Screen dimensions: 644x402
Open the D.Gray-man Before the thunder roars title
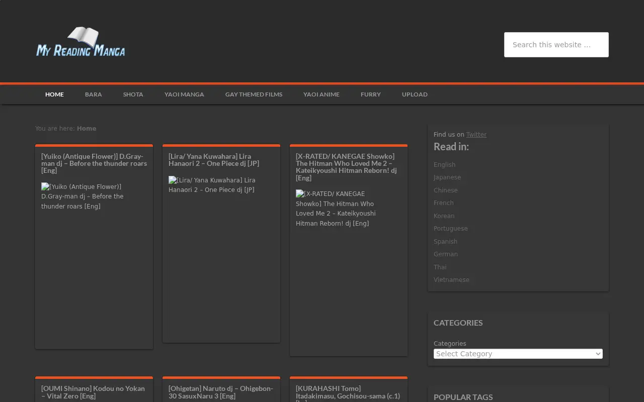tap(94, 163)
